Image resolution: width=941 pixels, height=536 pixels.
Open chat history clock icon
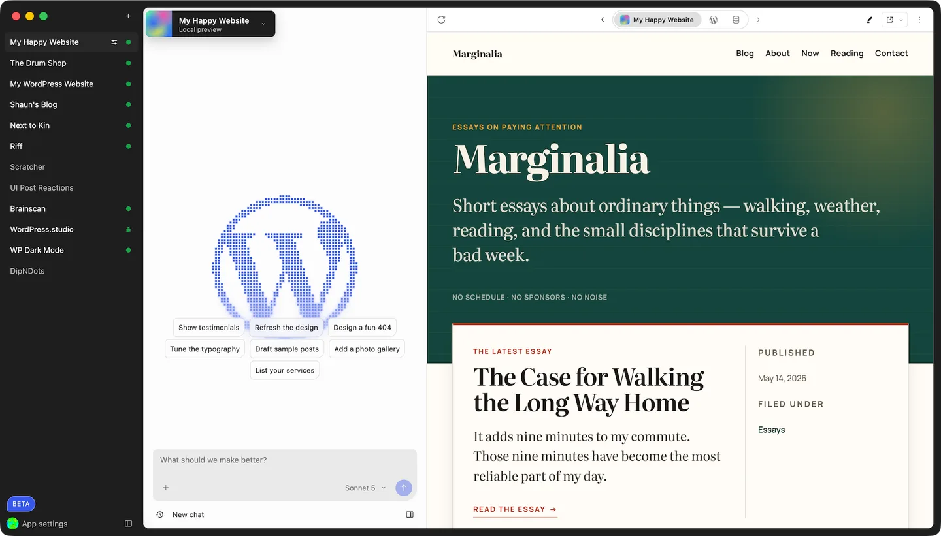click(160, 514)
